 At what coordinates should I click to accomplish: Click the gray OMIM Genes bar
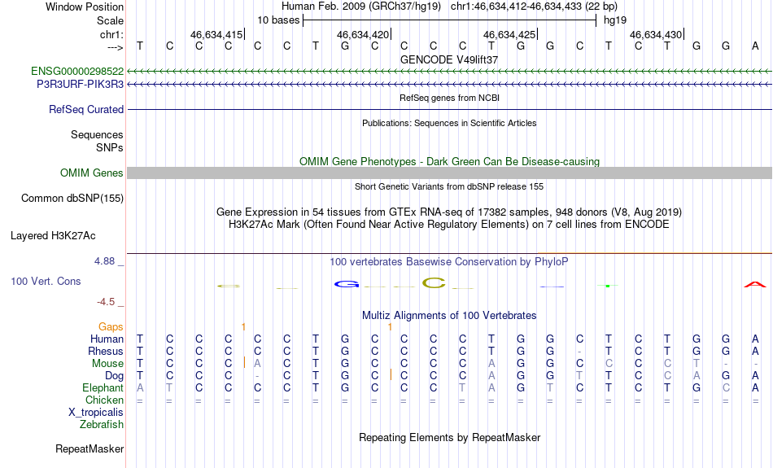point(449,173)
